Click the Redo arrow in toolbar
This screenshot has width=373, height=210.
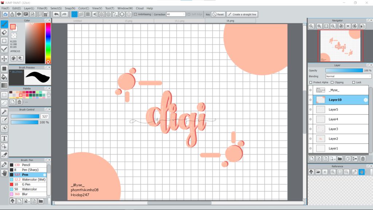pos(64,14)
